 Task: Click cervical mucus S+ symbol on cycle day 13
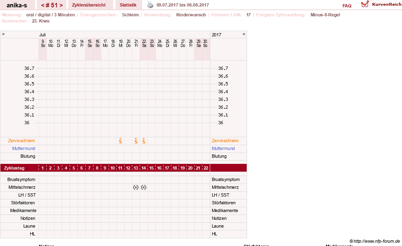(136, 141)
